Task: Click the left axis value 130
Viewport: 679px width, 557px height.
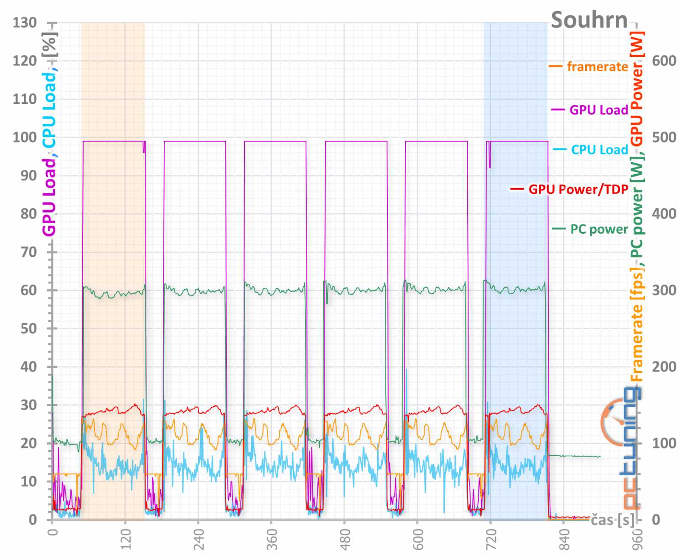Action: (25, 22)
